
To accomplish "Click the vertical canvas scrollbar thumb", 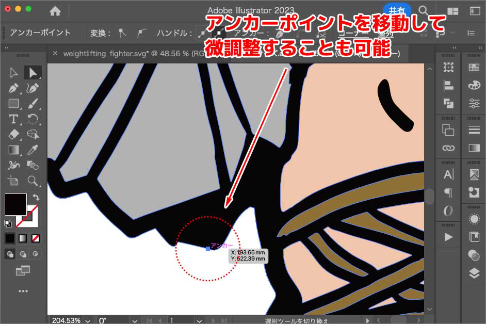I will pyautogui.click(x=429, y=196).
